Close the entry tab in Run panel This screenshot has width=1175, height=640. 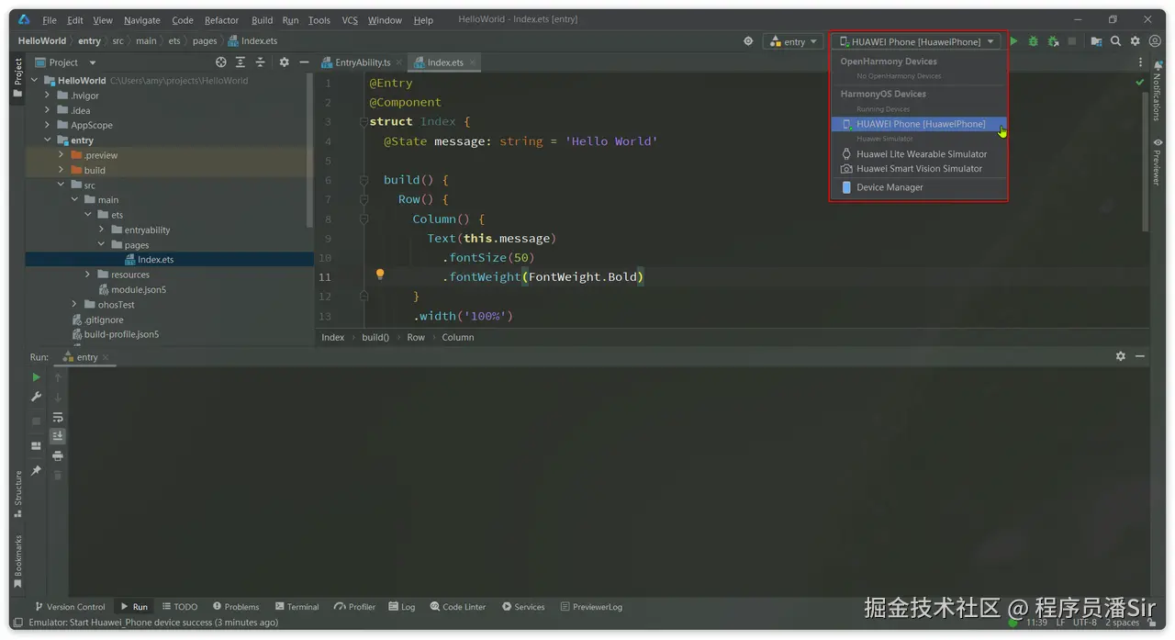point(106,357)
